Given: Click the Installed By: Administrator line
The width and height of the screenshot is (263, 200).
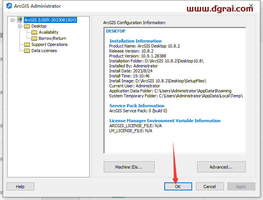Looking at the screenshot, I should [133, 66].
